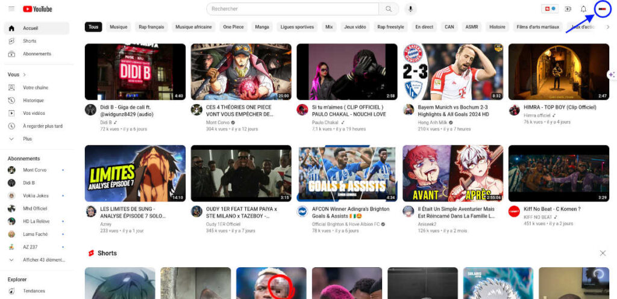Open Didi B subscription channel
This screenshot has width=617, height=299.
click(x=37, y=183)
